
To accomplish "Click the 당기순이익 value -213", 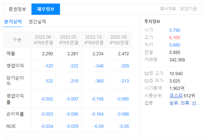I will tap(125, 81).
